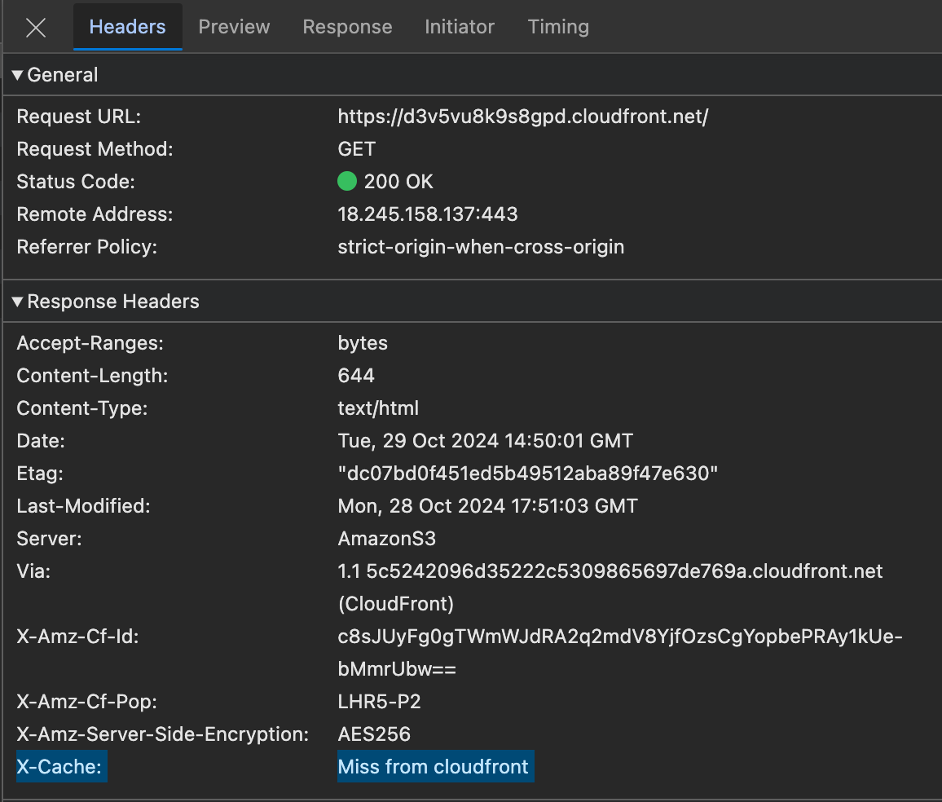The height and width of the screenshot is (802, 942).
Task: Click the X-Amz-Cf-Pop value LHR5-P2
Action: point(379,702)
